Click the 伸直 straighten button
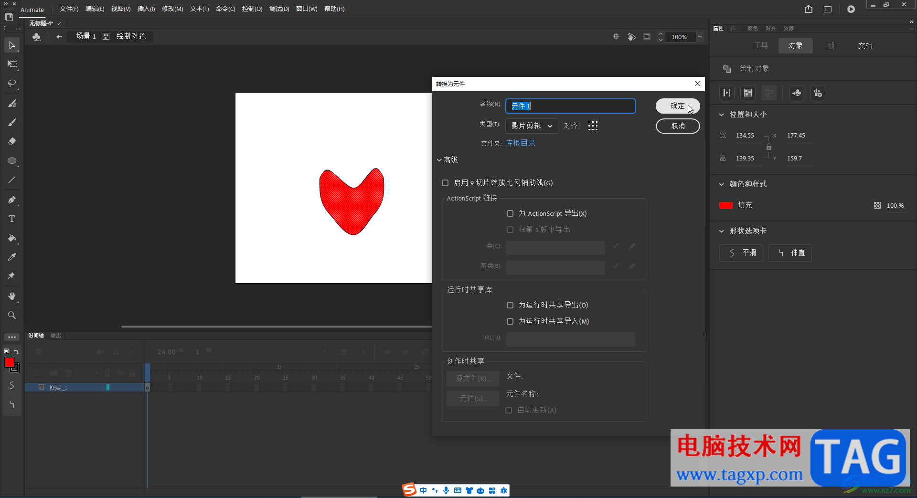Viewport: 917px width, 498px height. 790,253
